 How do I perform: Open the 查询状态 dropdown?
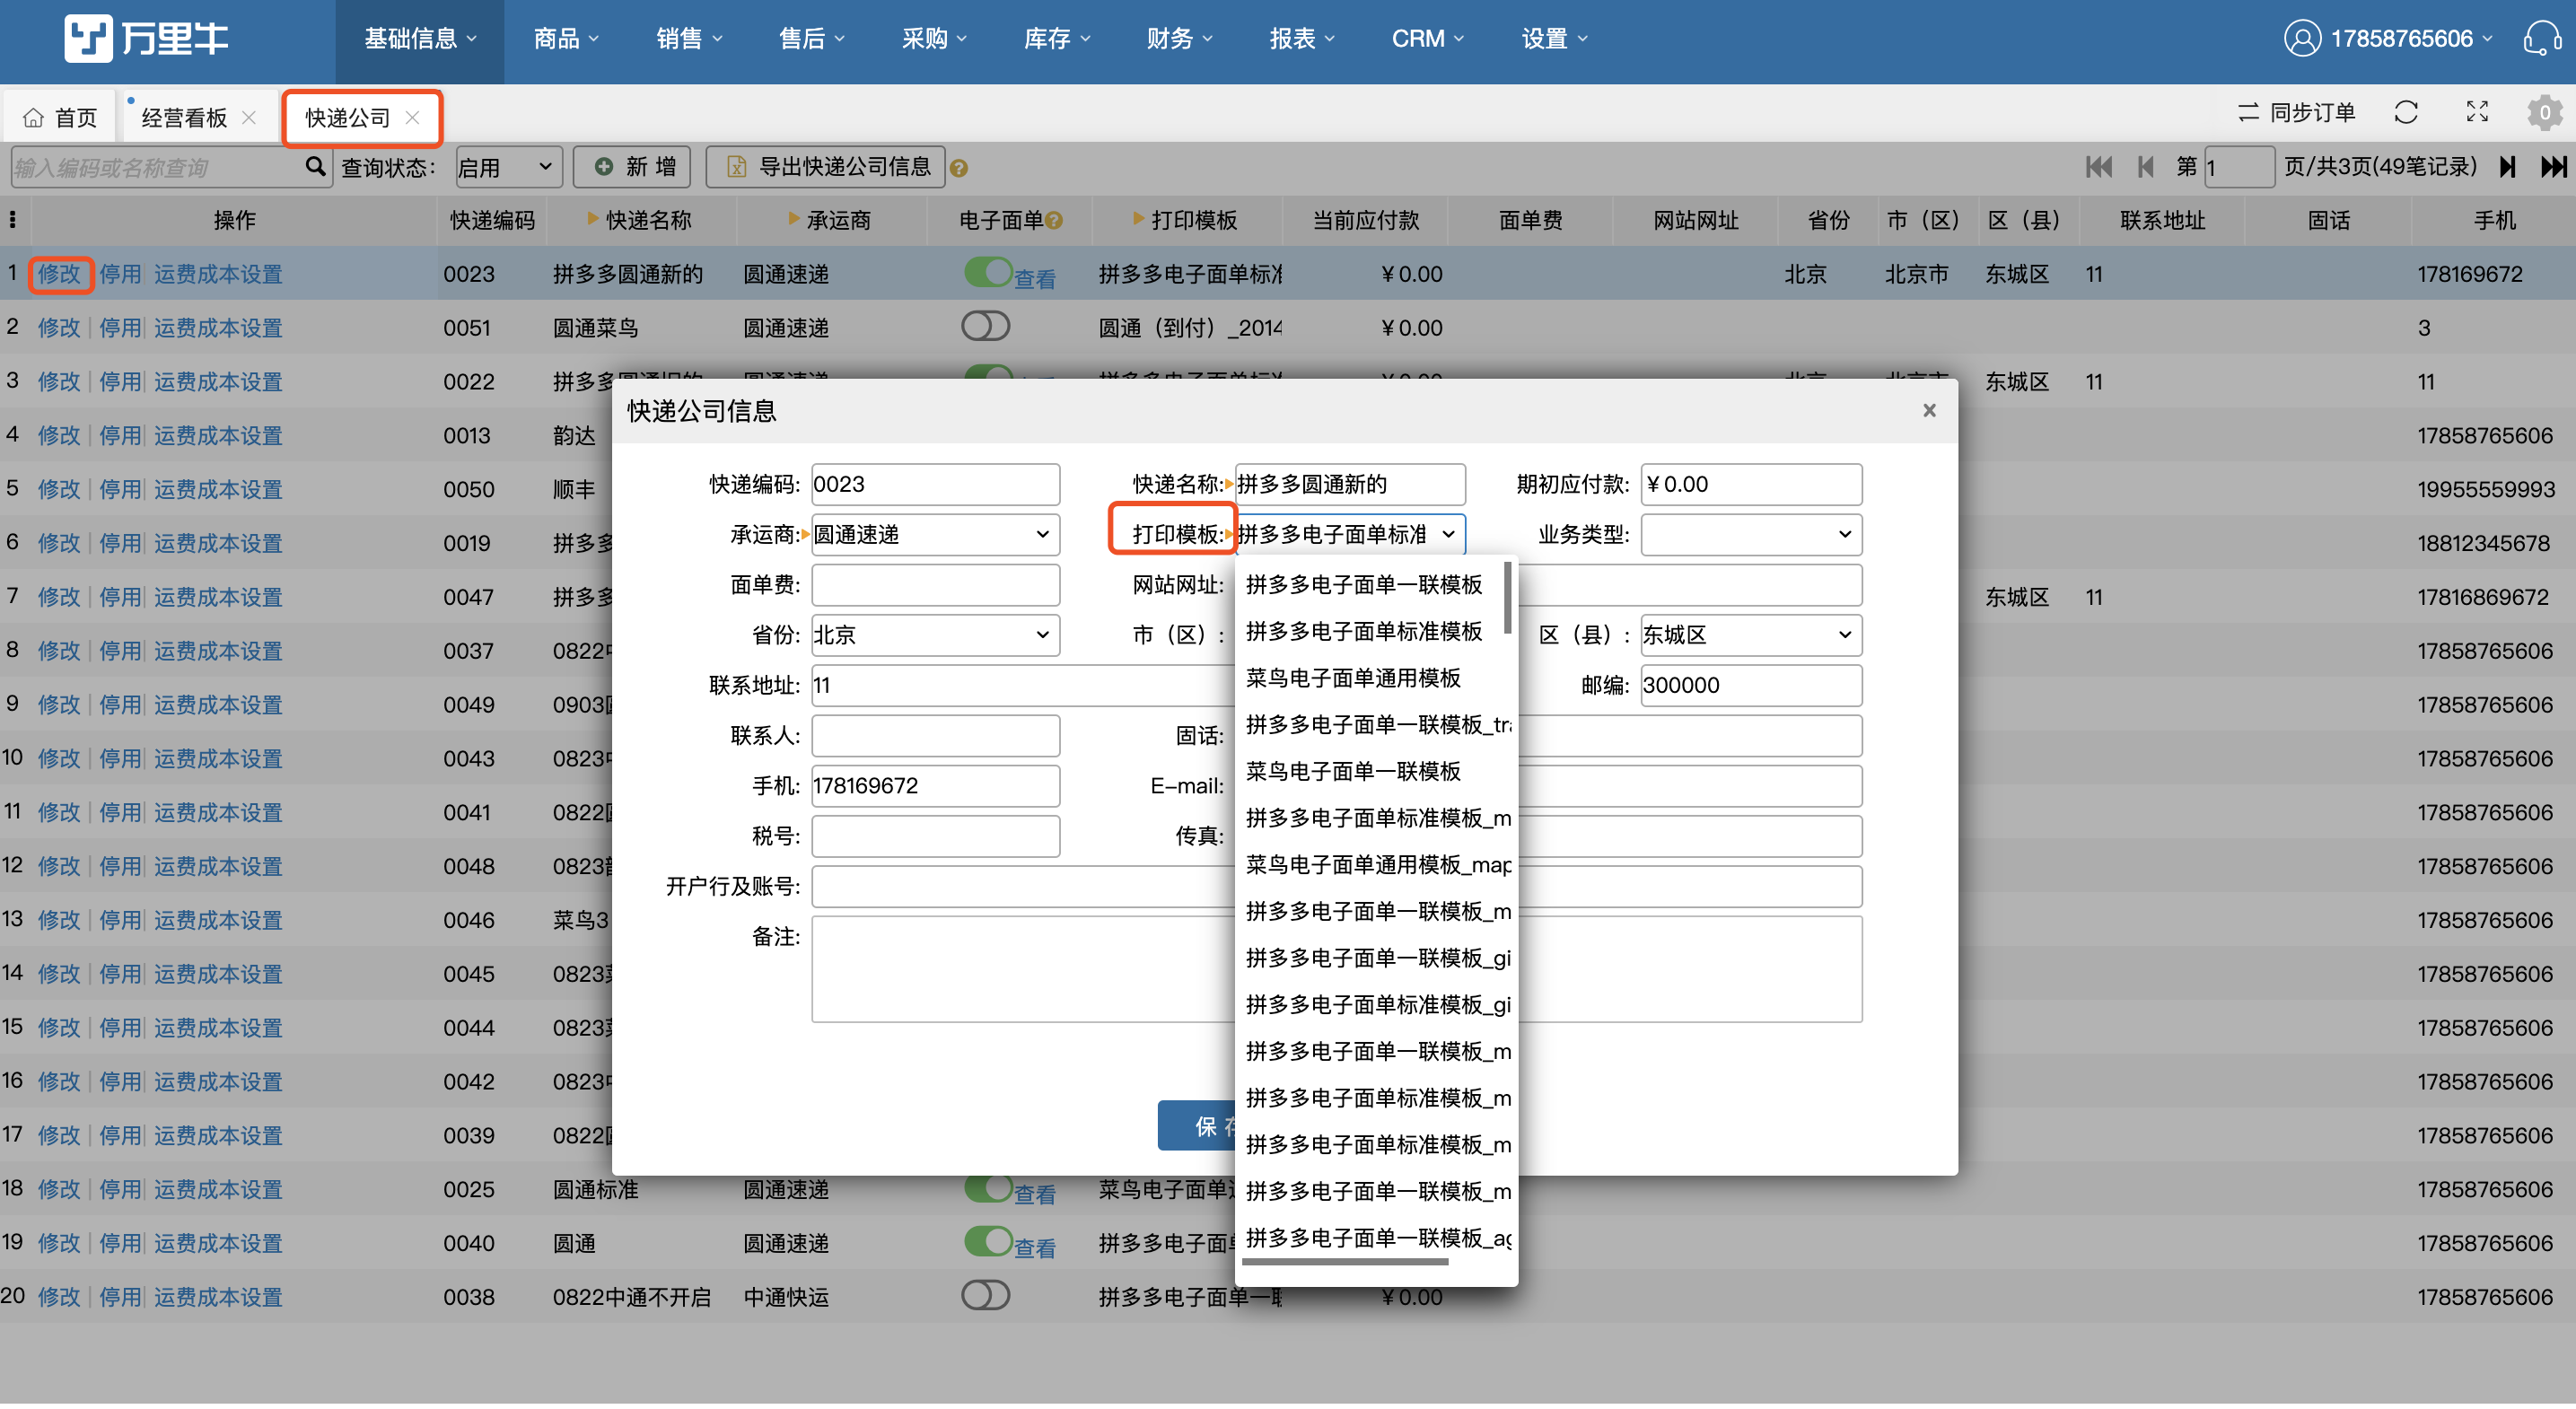coord(507,167)
